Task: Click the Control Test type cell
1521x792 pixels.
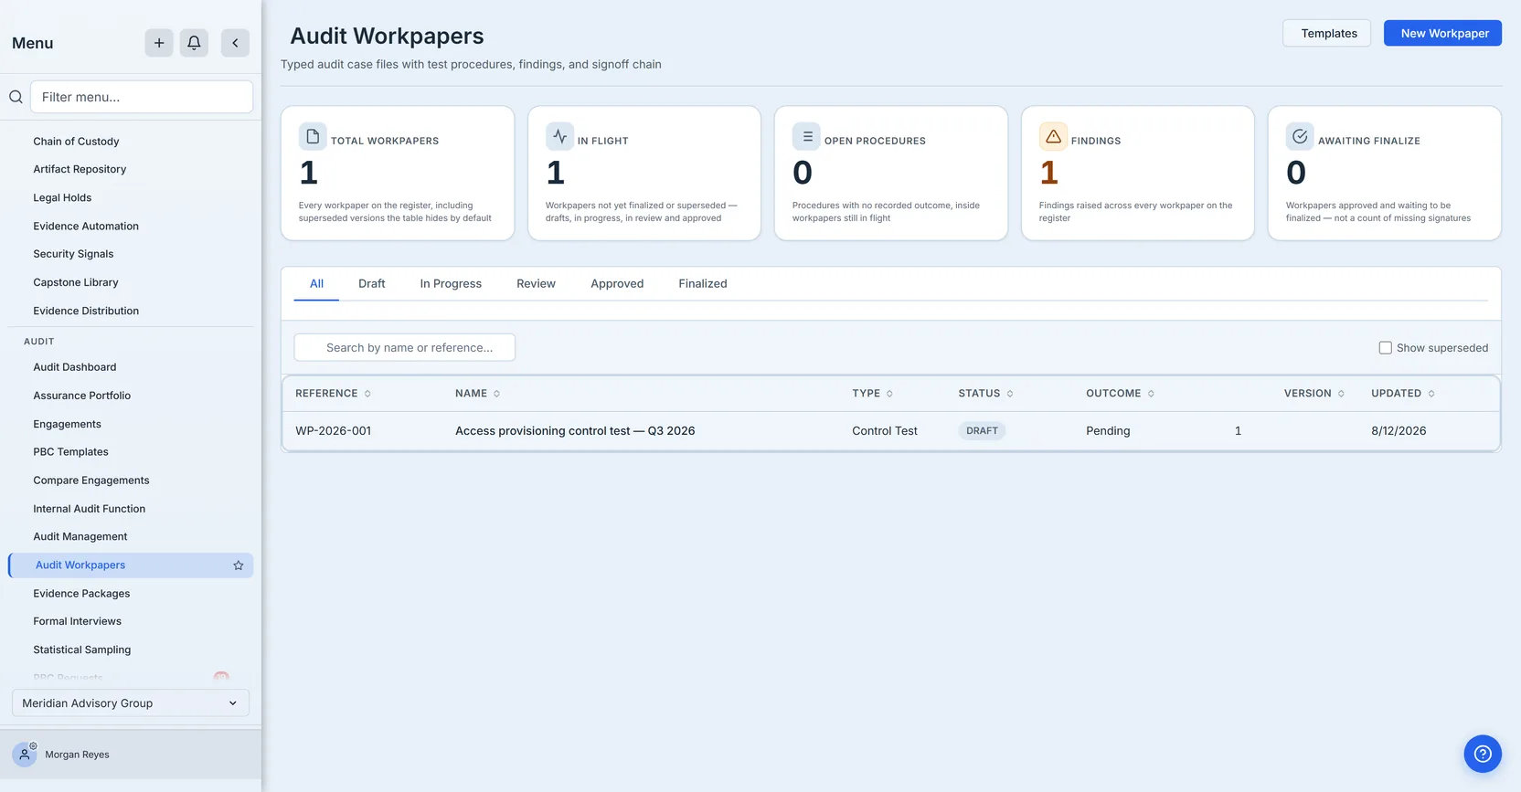Action: pos(884,431)
